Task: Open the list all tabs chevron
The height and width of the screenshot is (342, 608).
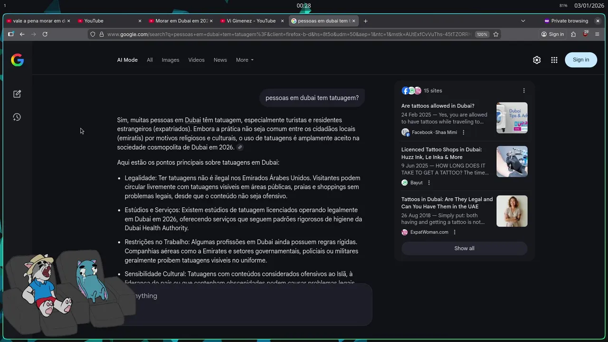Action: tap(523, 21)
